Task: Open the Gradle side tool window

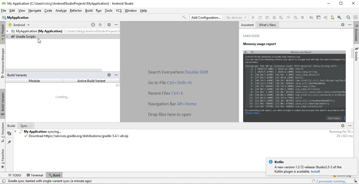Action: [356, 54]
